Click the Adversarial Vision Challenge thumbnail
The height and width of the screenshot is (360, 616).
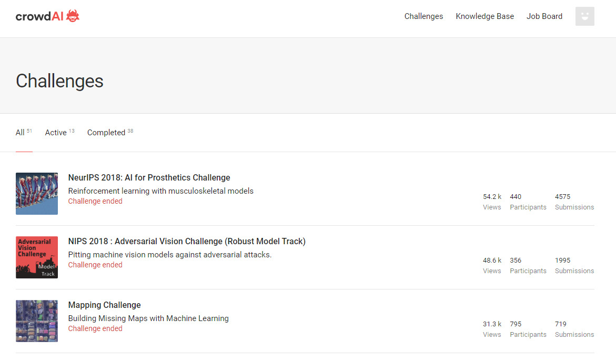(x=37, y=257)
